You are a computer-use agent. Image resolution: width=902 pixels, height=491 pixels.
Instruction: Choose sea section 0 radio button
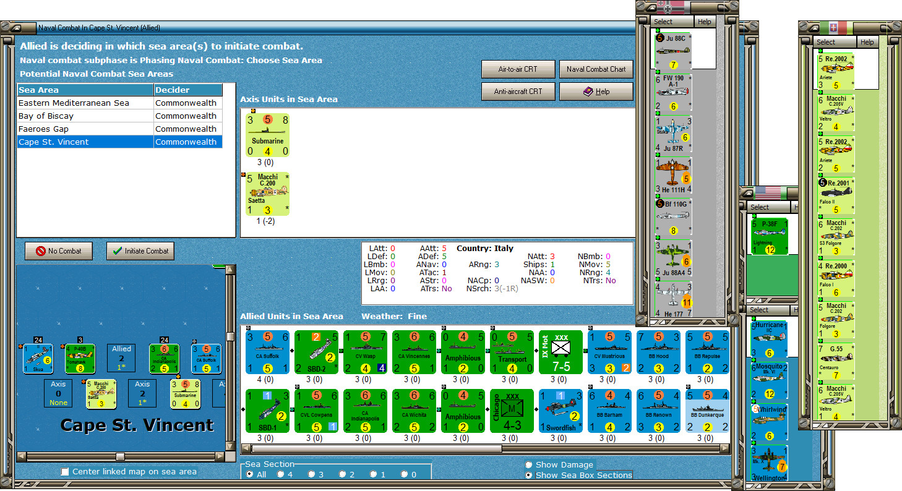(x=405, y=474)
